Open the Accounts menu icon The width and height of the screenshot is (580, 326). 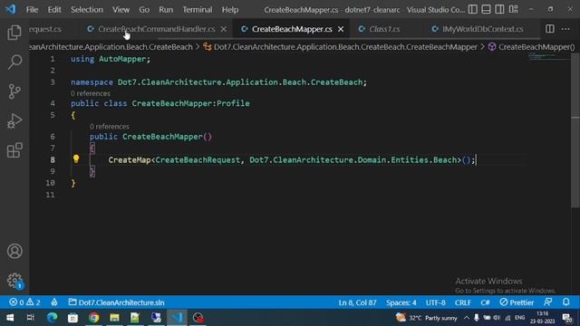14,251
